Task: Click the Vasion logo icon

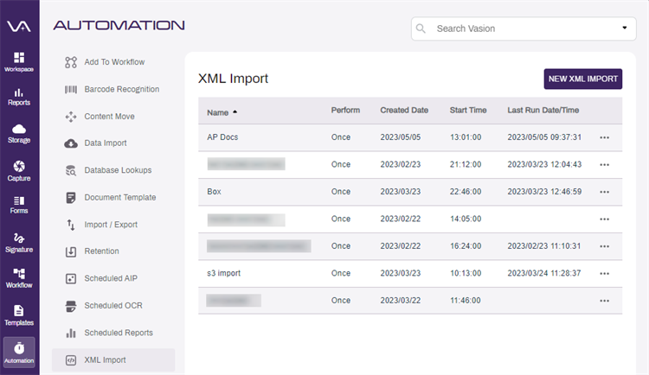Action: pos(19,27)
